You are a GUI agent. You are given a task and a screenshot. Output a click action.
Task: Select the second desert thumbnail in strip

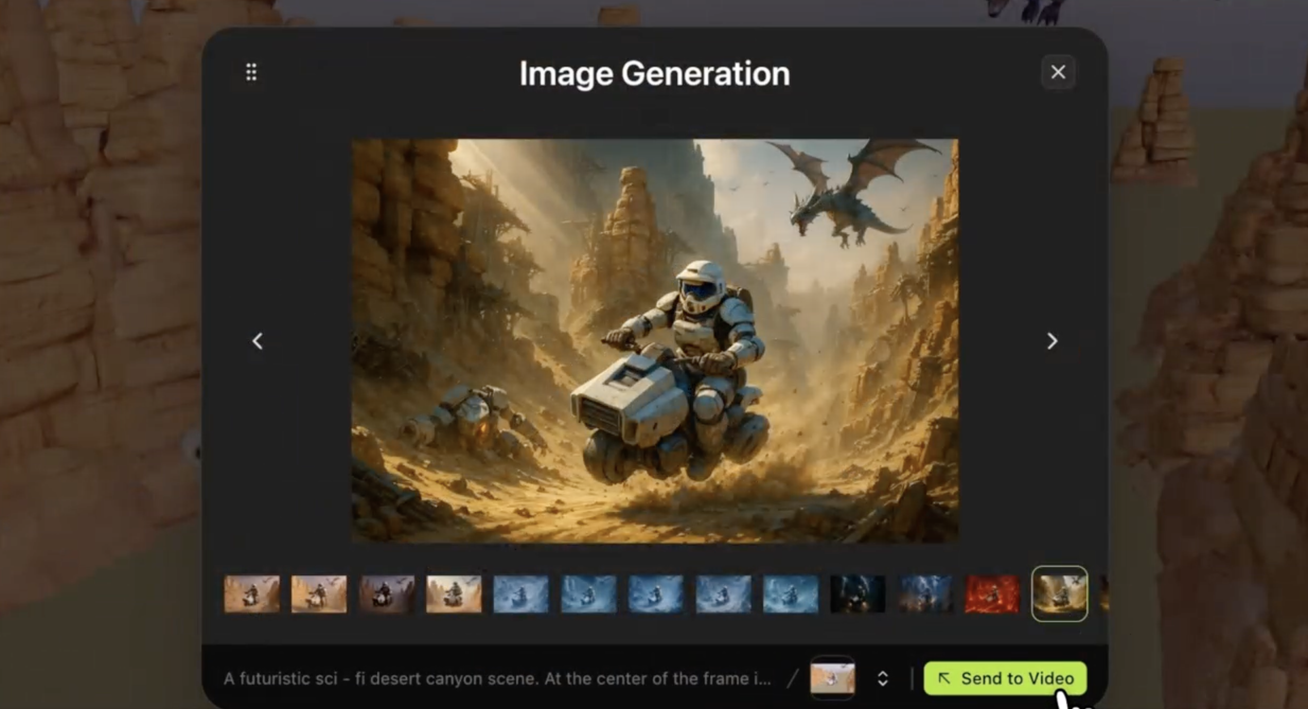[319, 593]
